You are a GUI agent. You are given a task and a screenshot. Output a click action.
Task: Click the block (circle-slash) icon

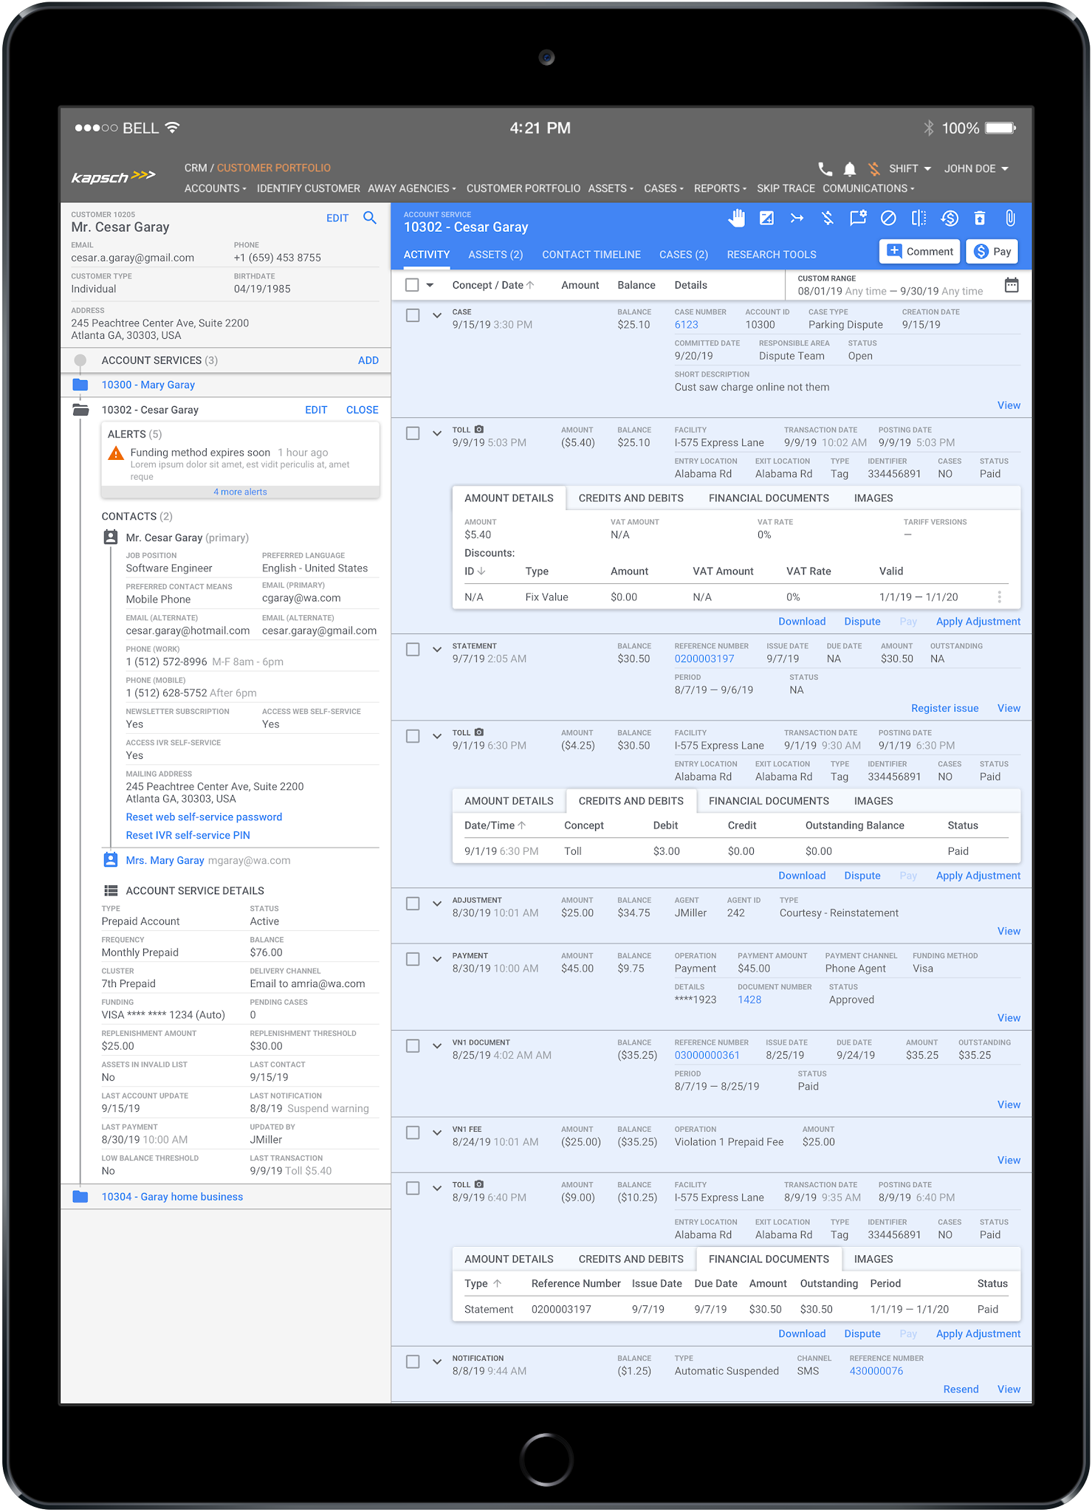pos(888,218)
